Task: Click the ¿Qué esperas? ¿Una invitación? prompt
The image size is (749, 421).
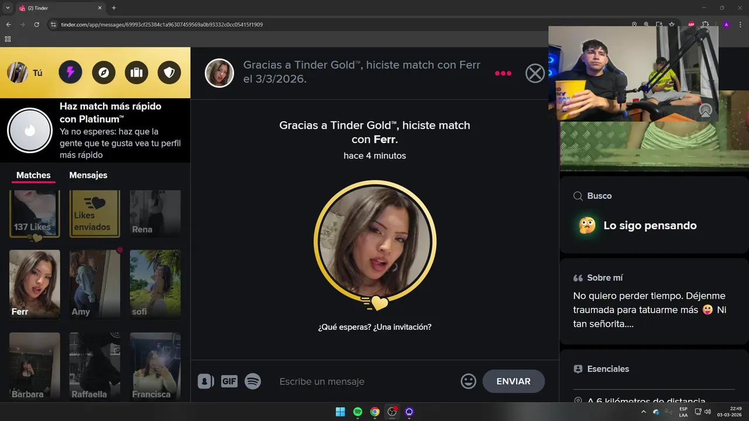Action: 374,327
